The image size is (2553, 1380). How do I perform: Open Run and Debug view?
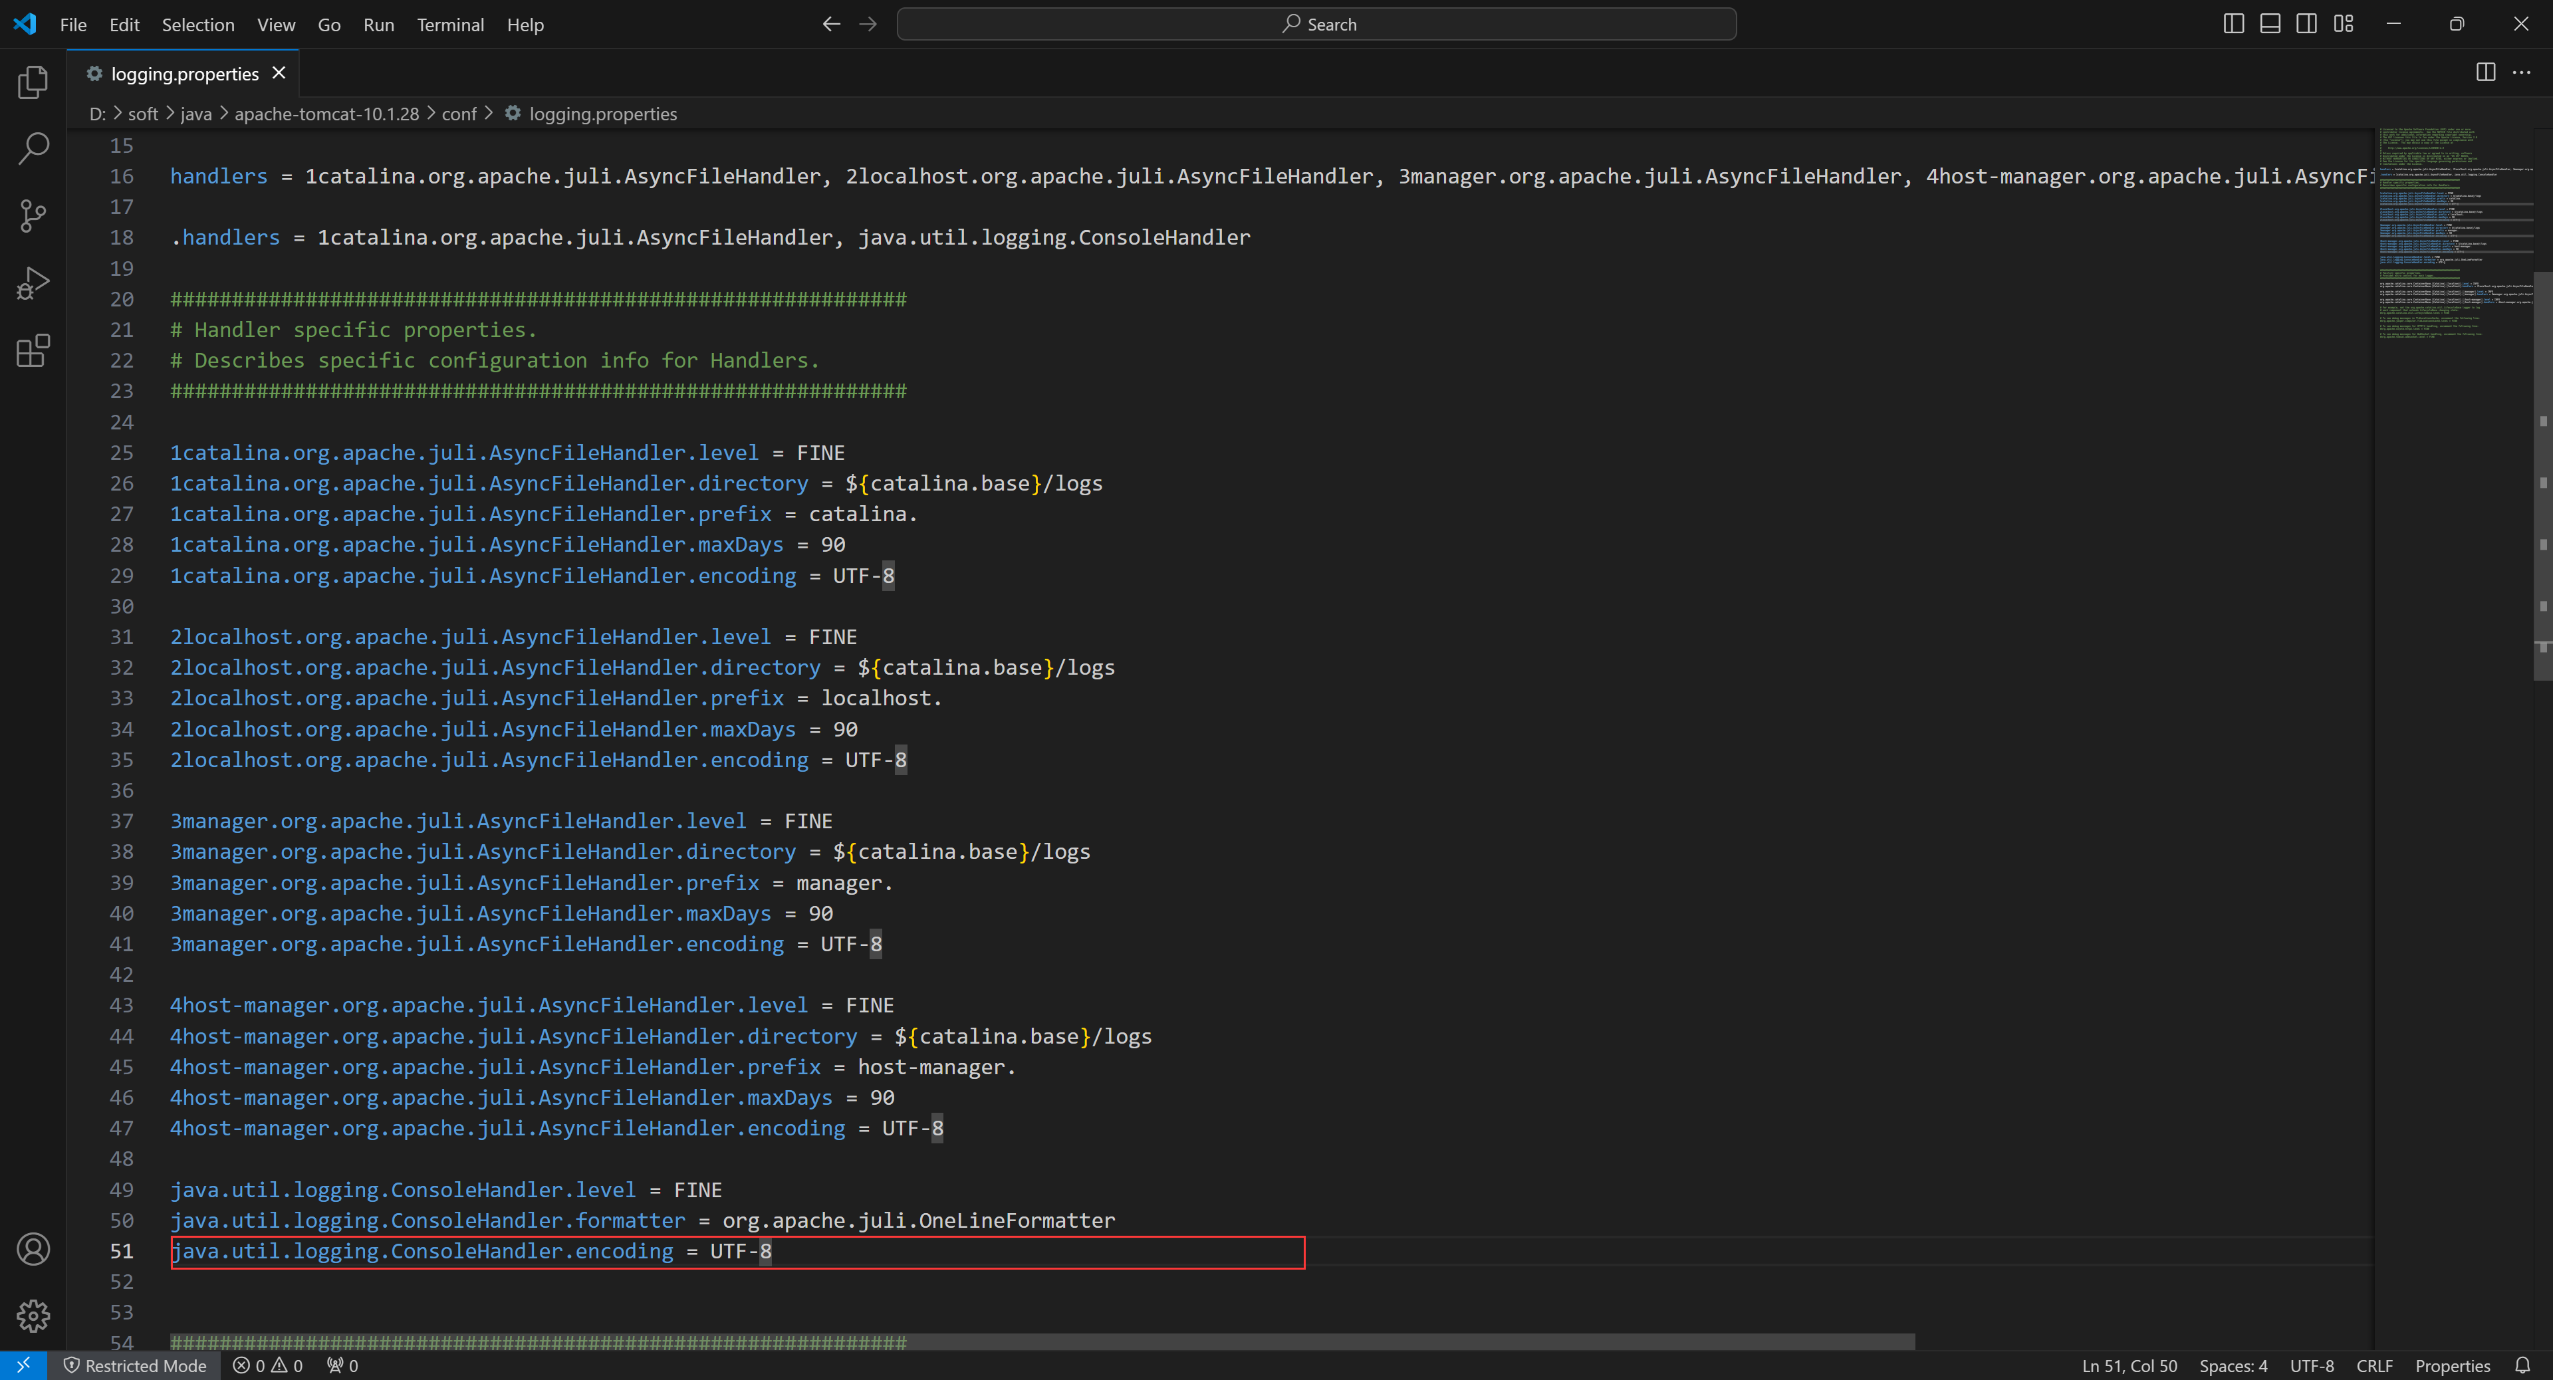tap(33, 283)
